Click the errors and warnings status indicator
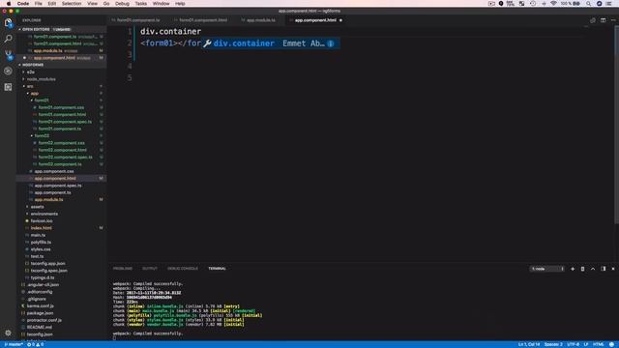Viewport: 619px width, 348px height. [x=36, y=344]
